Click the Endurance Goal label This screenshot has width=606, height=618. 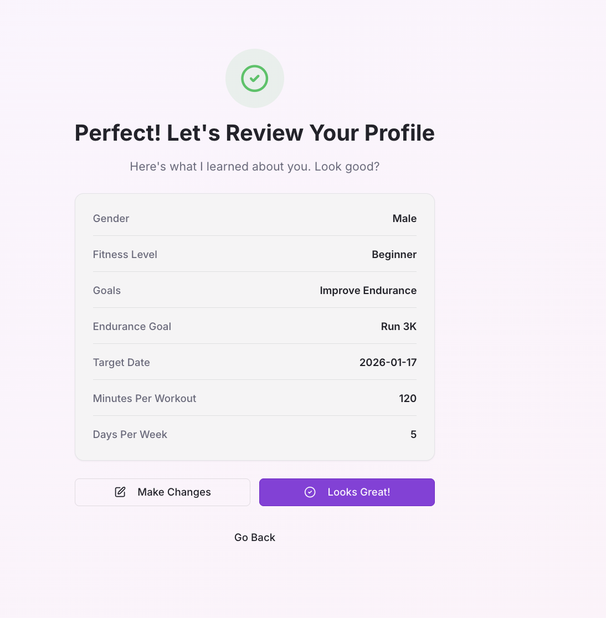pyautogui.click(x=132, y=326)
